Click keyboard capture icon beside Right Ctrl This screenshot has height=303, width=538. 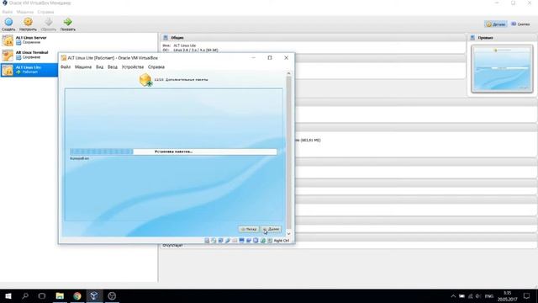point(270,241)
